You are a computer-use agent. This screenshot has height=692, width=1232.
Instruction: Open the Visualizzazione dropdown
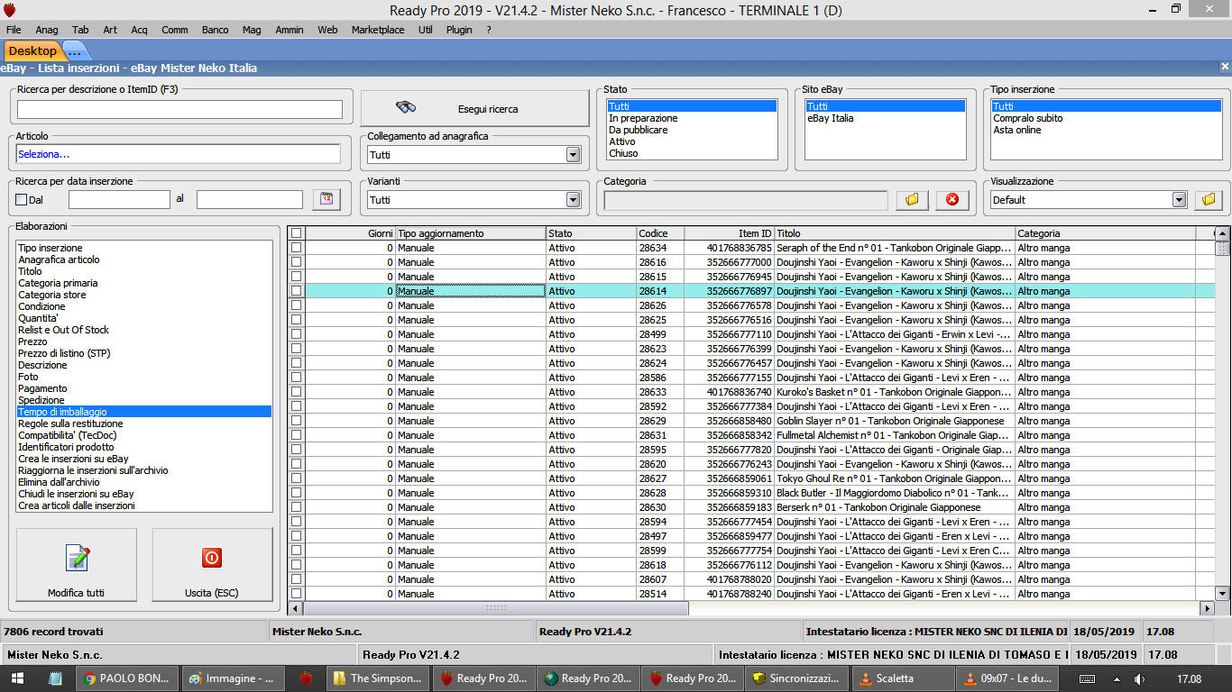tap(1179, 200)
